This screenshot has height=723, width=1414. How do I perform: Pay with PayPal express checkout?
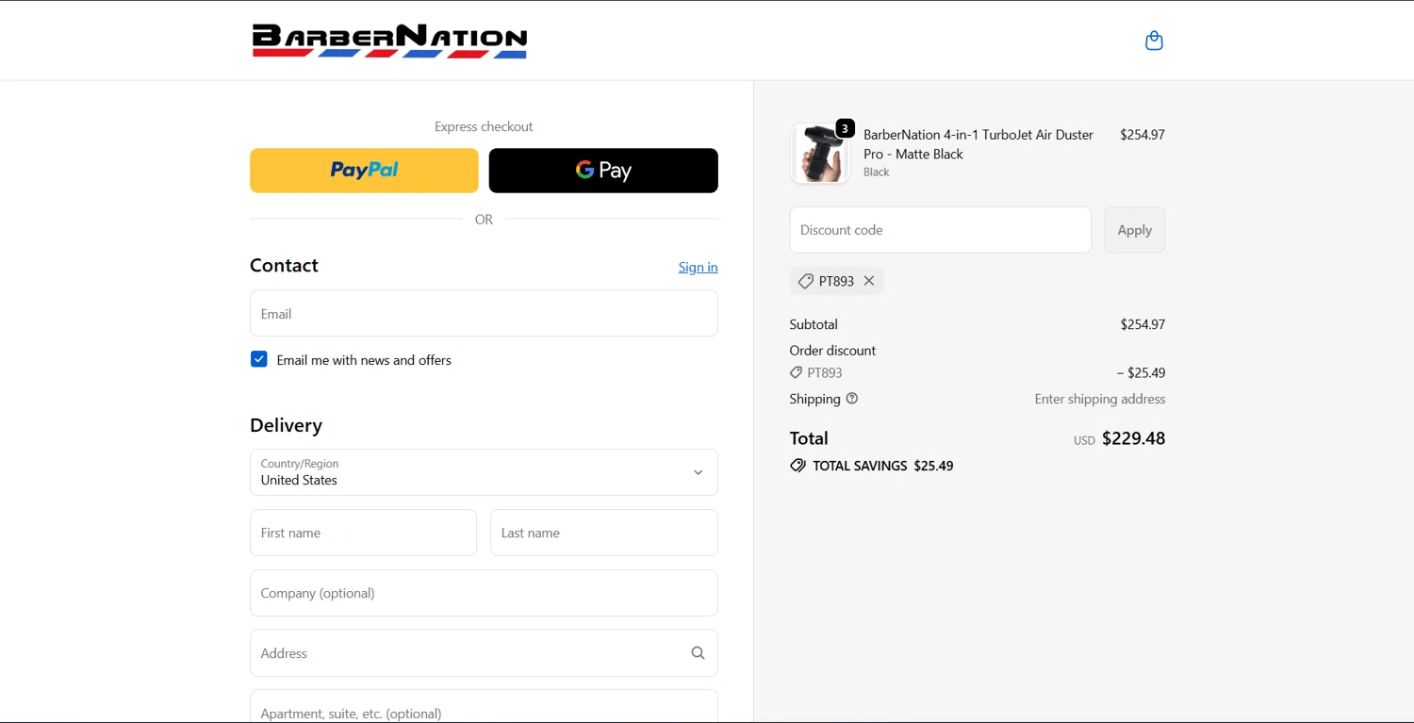click(364, 171)
